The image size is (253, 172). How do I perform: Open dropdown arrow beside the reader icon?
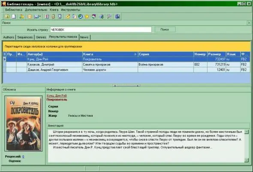(40, 16)
